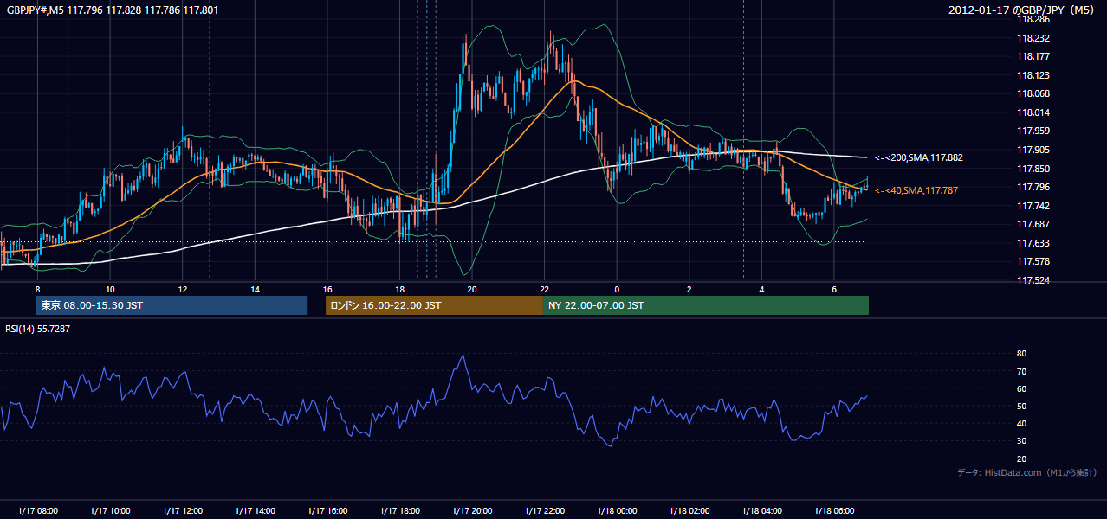Screen dimensions: 1107x519
Task: Click RSI scale value 30
Action: click(1021, 441)
